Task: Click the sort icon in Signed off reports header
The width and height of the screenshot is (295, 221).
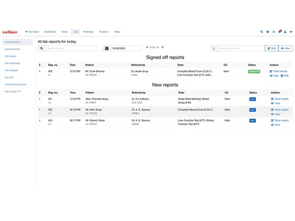Action: 40,65
